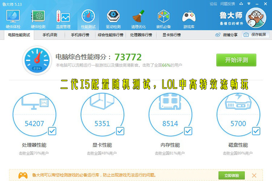Click the 磁盘性能 label
The height and width of the screenshot is (181, 272).
tap(238, 145)
